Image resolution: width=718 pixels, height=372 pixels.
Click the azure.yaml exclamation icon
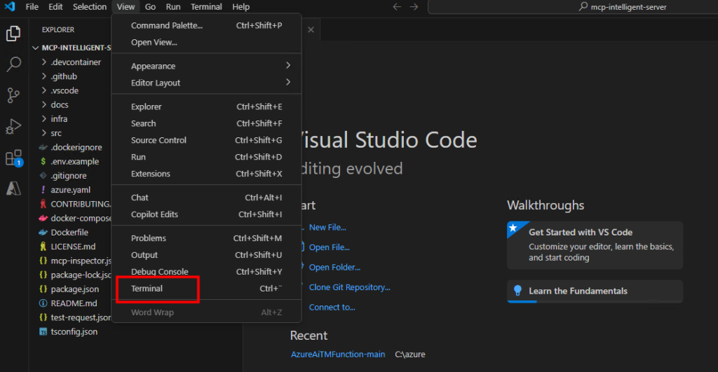(x=43, y=190)
